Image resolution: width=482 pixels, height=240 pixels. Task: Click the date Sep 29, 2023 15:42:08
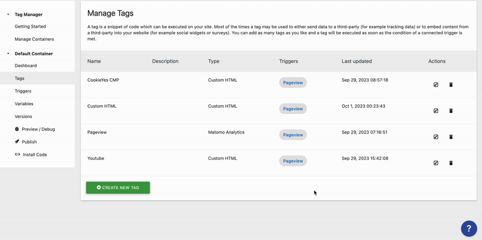tap(365, 158)
